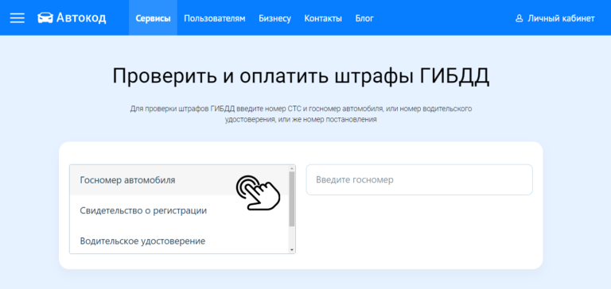Image resolution: width=611 pixels, height=289 pixels.
Task: Click the Автокод brand name text
Action: [81, 18]
